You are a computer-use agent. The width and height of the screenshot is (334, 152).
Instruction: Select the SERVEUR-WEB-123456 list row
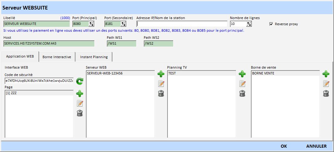pos(120,74)
